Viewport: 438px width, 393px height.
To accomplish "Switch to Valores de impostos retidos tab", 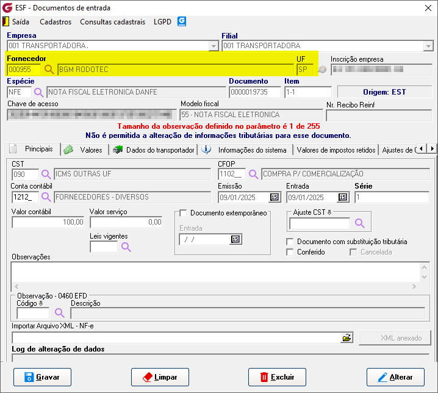I will [336, 150].
